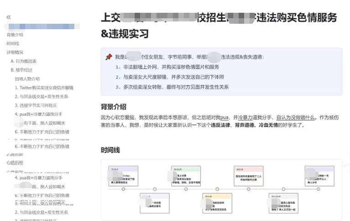Viewport: 350px width, 221px height.
Task: Collapse the outline sidebar with double-chevron icon
Action: (9, 17)
